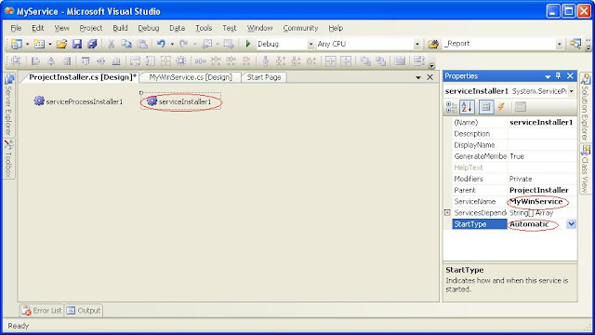This screenshot has height=335, width=595.
Task: Click the Paste icon in the toolbar
Action: click(142, 44)
